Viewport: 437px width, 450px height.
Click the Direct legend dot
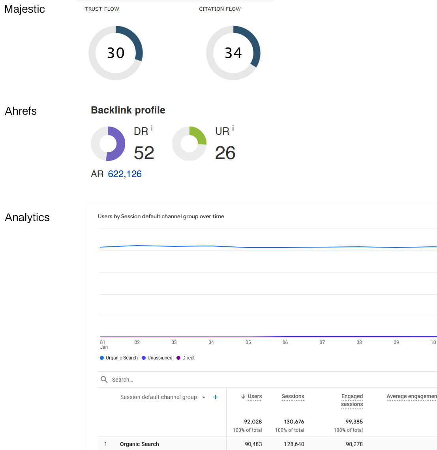[178, 358]
